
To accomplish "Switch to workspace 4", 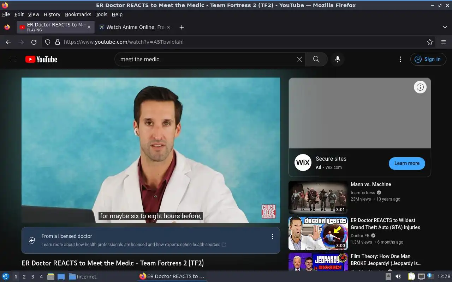I will 41,277.
